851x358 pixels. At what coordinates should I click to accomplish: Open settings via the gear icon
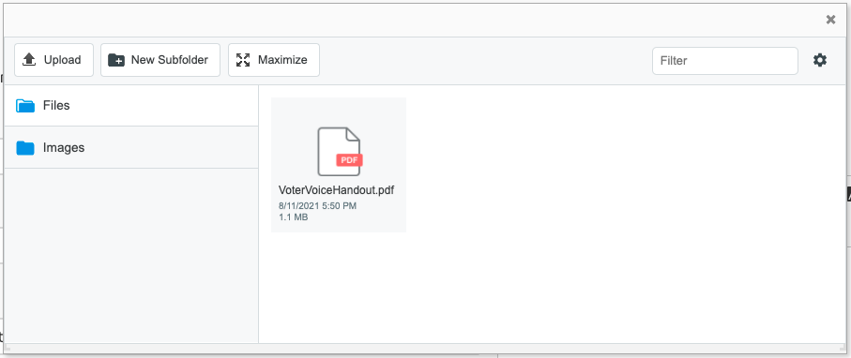[x=819, y=60]
